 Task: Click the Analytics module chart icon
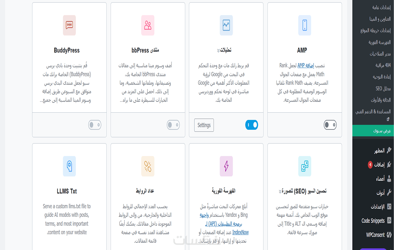226,25
